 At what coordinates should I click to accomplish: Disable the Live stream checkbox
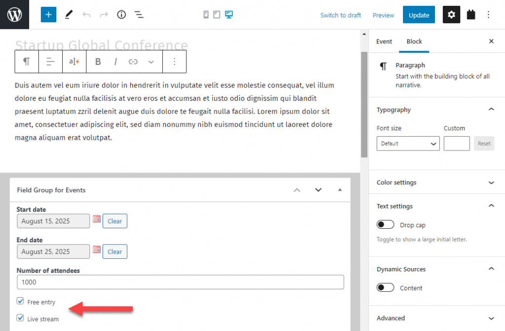pyautogui.click(x=20, y=317)
